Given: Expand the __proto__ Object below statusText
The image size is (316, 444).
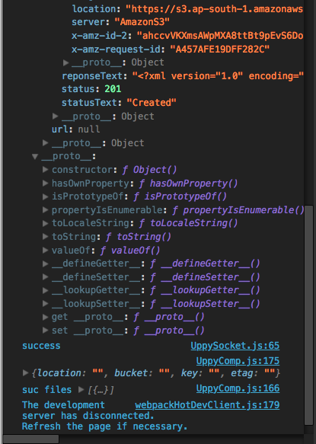Looking at the screenshot, I should click(56, 116).
